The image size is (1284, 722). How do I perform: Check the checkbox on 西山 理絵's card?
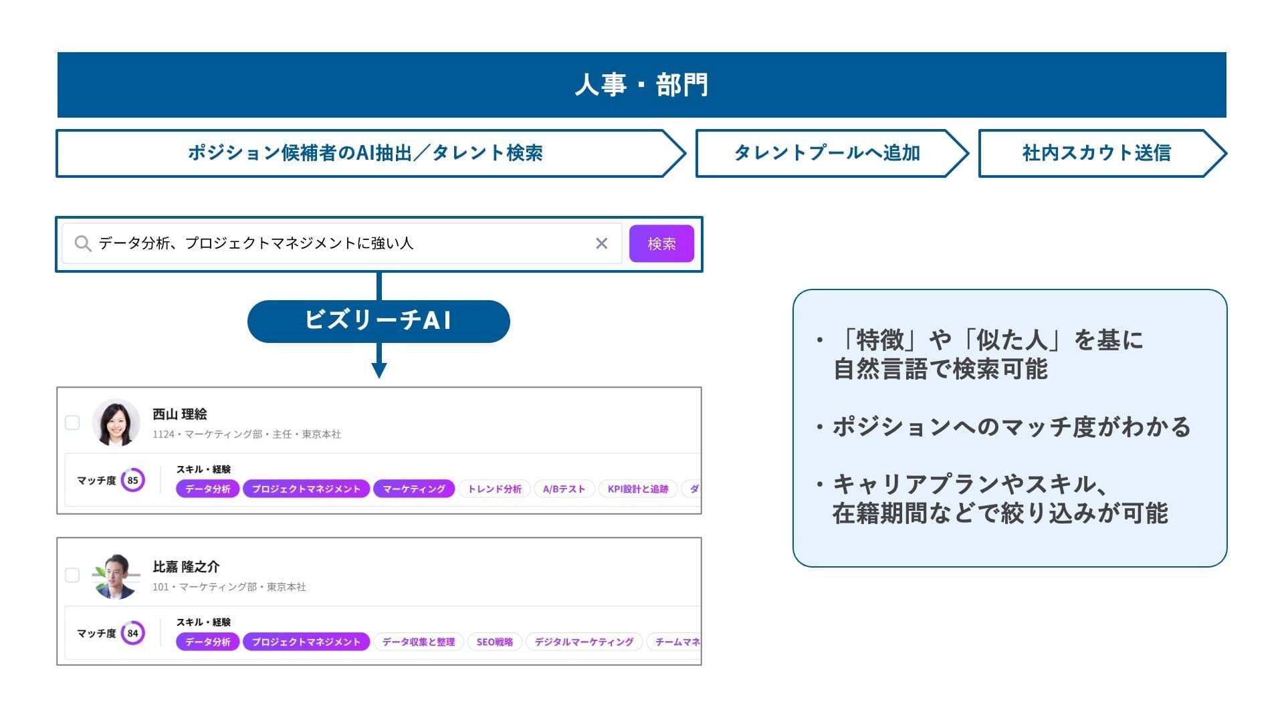coord(72,423)
